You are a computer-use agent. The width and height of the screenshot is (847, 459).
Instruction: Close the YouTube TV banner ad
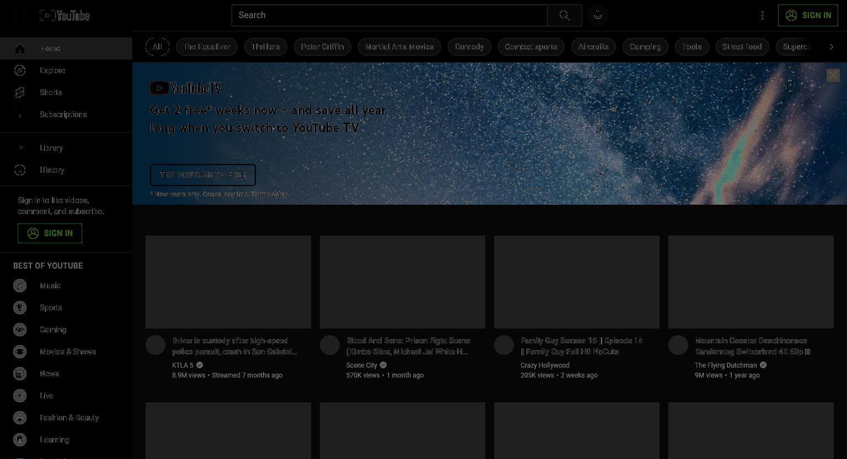click(x=833, y=75)
